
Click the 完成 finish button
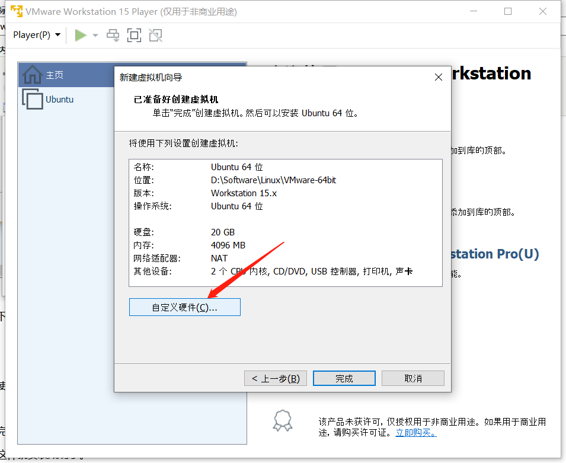click(x=344, y=378)
